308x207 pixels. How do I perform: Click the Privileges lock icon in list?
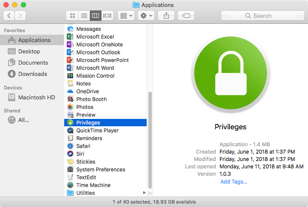click(70, 122)
